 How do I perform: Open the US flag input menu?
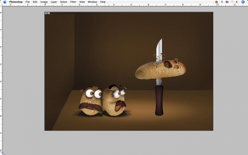[x=227, y=2]
